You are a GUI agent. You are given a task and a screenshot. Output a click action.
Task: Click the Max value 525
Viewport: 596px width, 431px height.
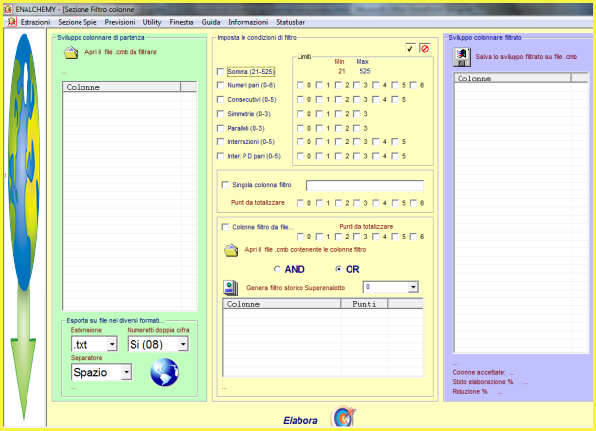tap(365, 71)
